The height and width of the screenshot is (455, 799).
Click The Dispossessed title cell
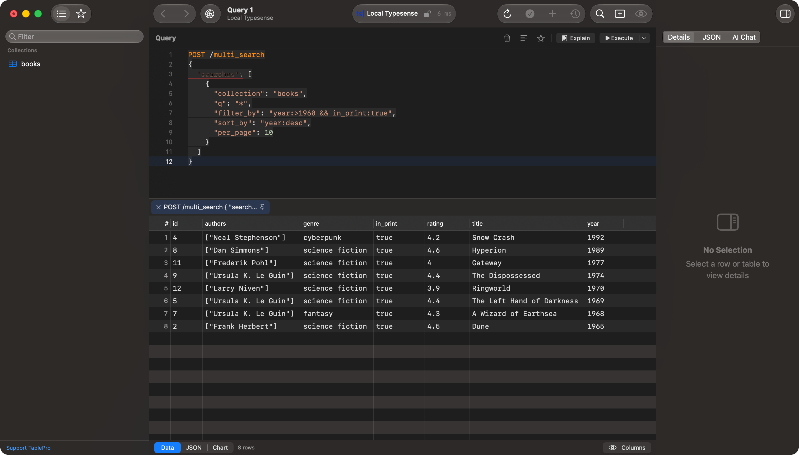click(527, 276)
